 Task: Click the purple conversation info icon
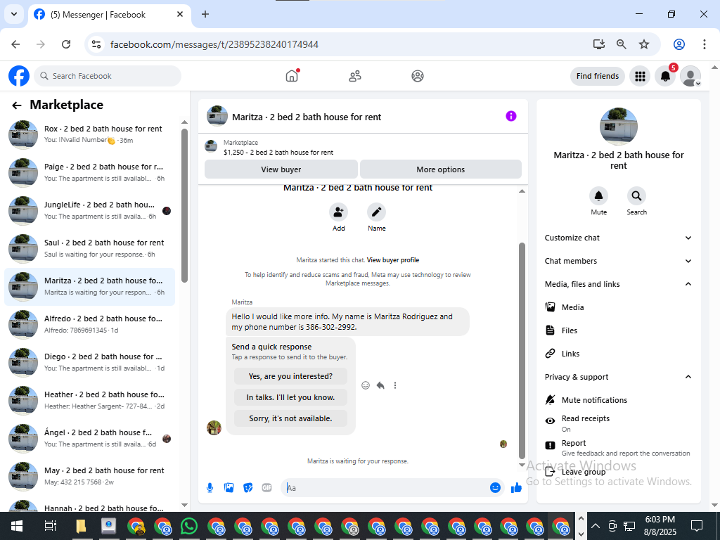511,116
